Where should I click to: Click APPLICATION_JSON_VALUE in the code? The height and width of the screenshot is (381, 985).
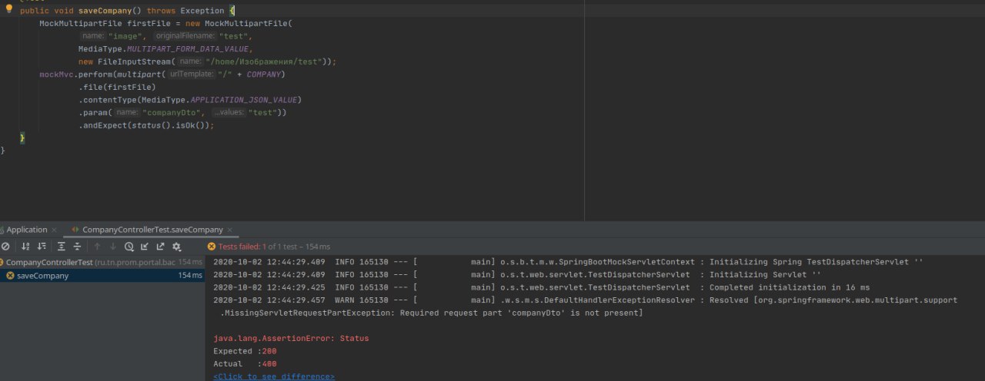(x=245, y=100)
